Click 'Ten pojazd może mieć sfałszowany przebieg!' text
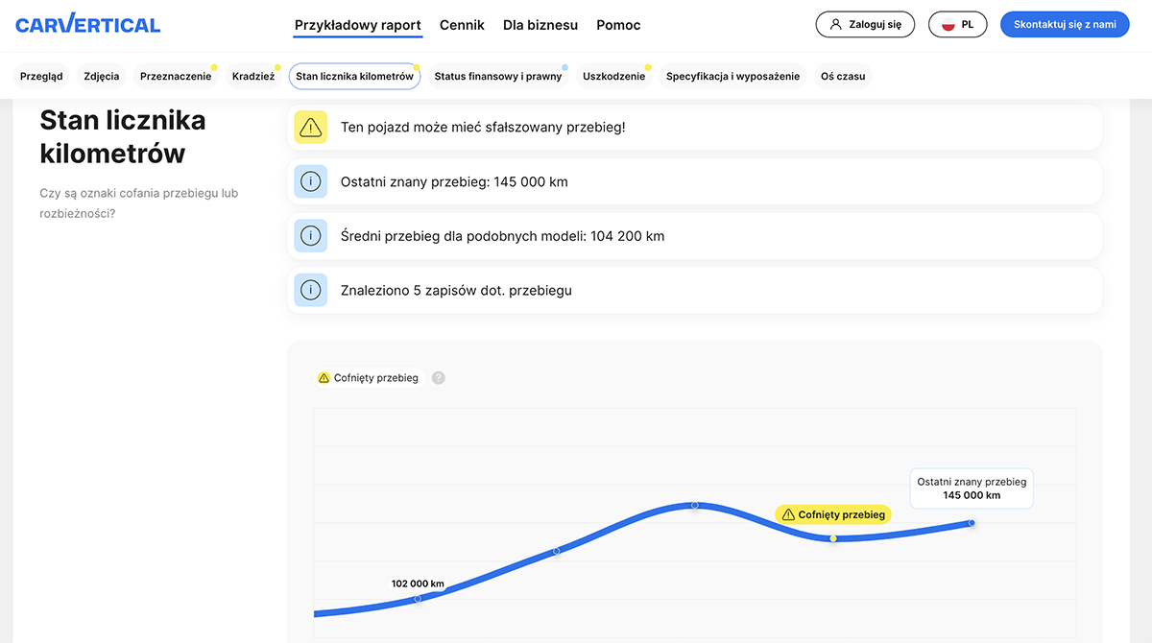Image resolution: width=1152 pixels, height=643 pixels. tap(483, 127)
